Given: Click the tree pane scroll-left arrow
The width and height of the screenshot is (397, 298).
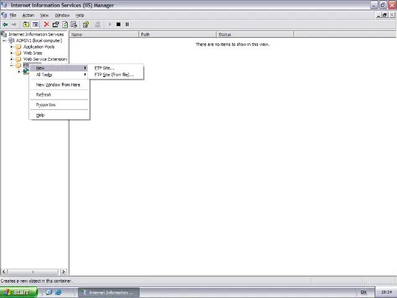Looking at the screenshot, I should pyautogui.click(x=4, y=272).
